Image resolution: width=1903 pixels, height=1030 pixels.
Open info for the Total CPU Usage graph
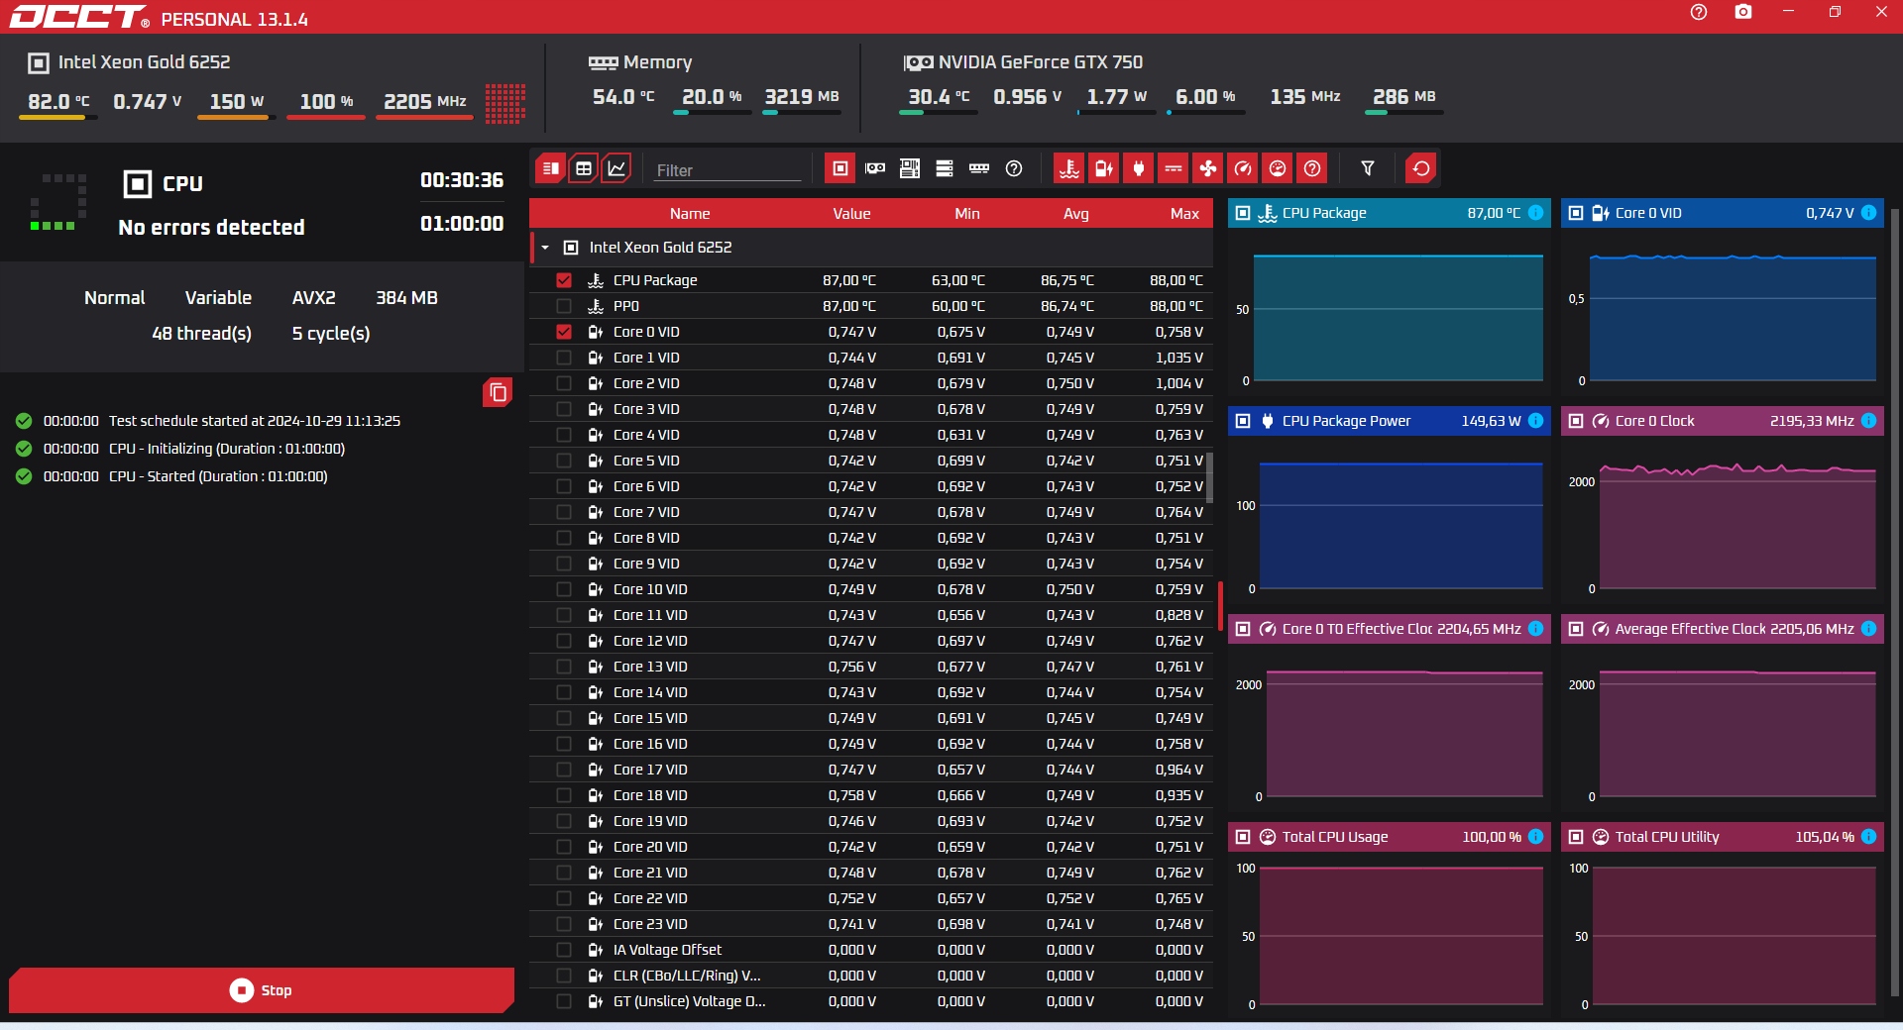point(1535,837)
